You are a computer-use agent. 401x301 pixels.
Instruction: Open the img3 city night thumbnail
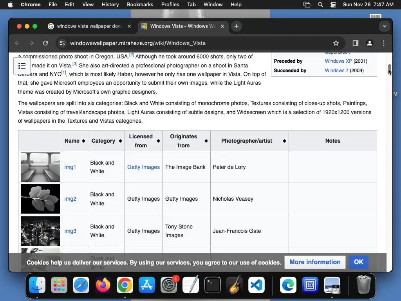click(40, 231)
